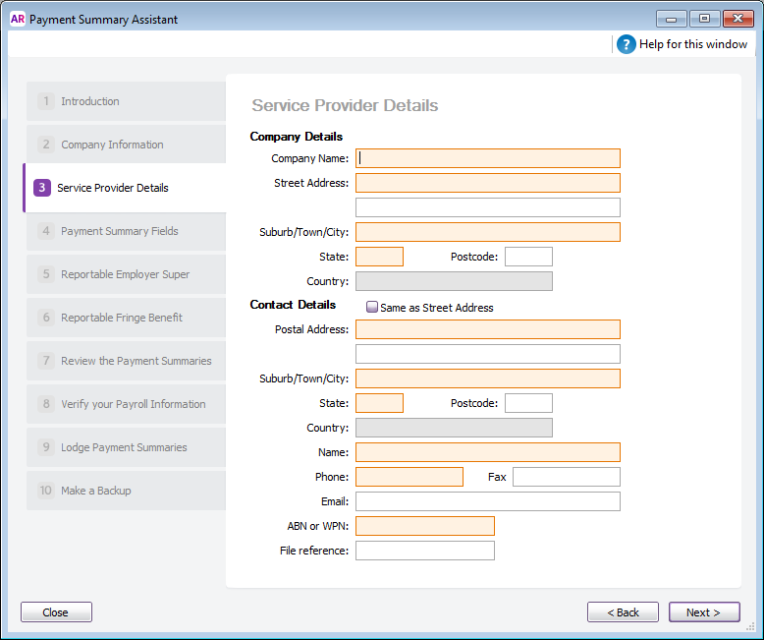Click the first Street Address field

pos(488,183)
